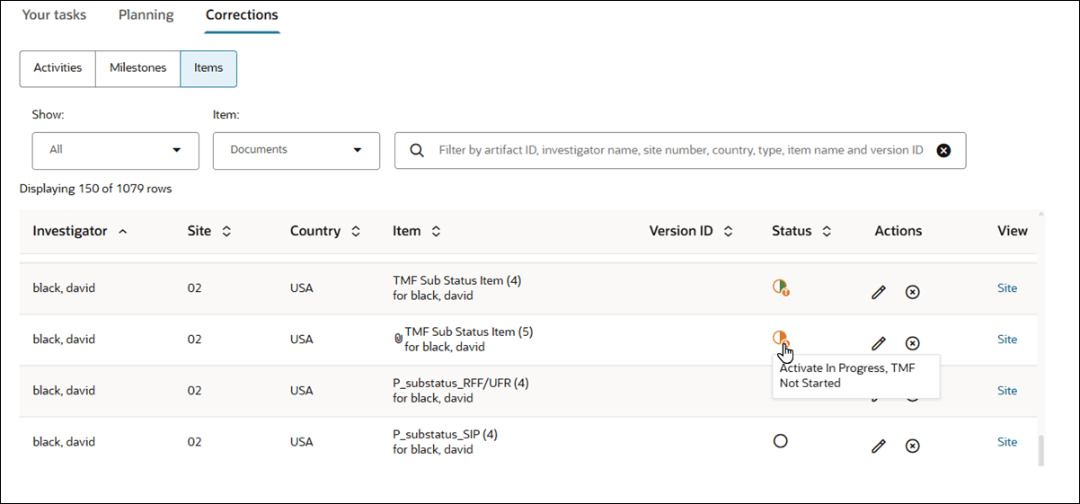Open Site link for TMF Sub Status Item (4)
The height and width of the screenshot is (504, 1080).
pos(1007,288)
